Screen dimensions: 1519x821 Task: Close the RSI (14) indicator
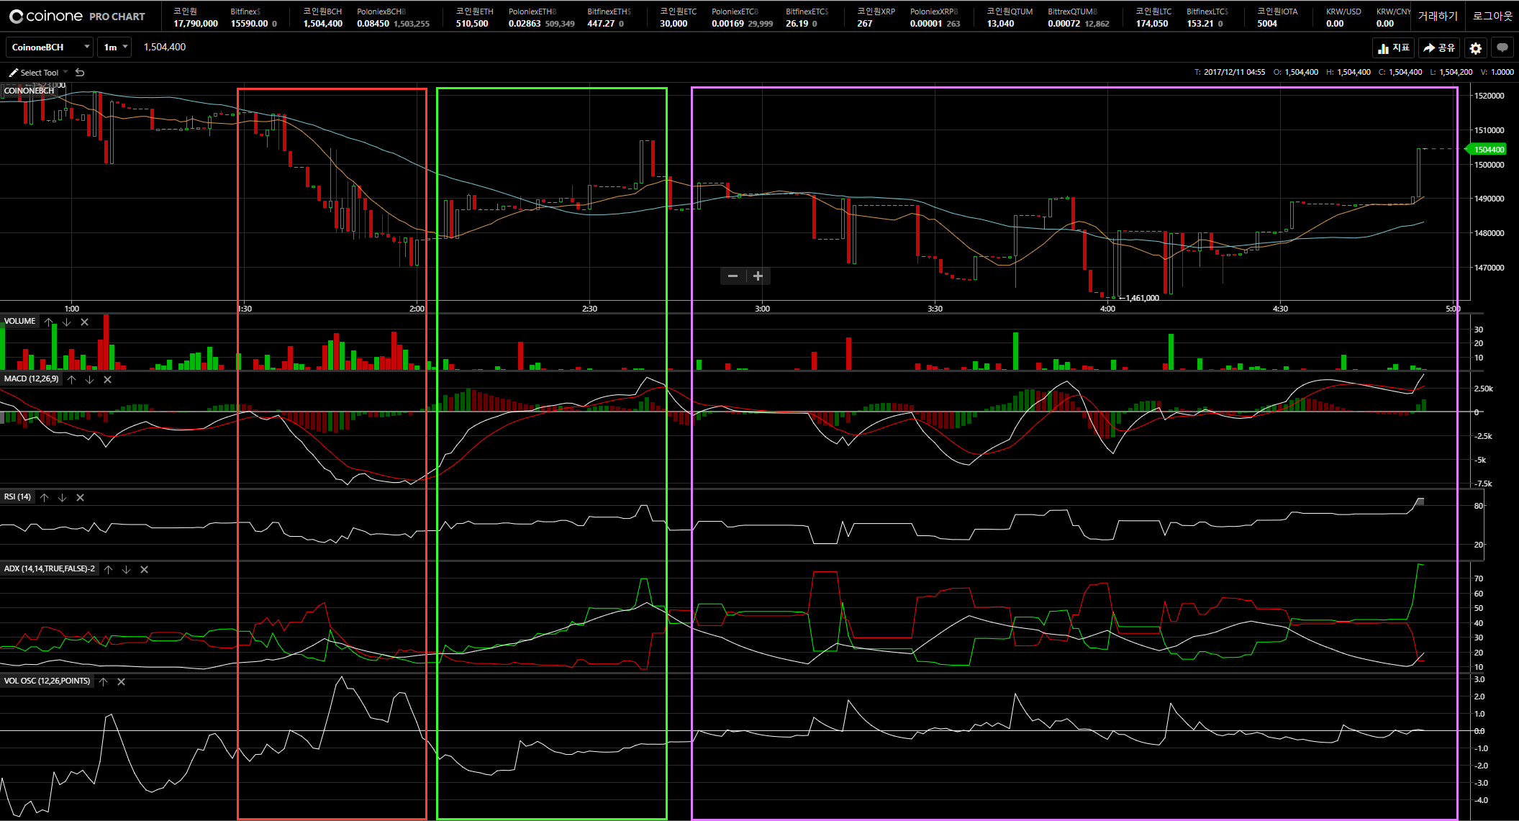(x=80, y=498)
